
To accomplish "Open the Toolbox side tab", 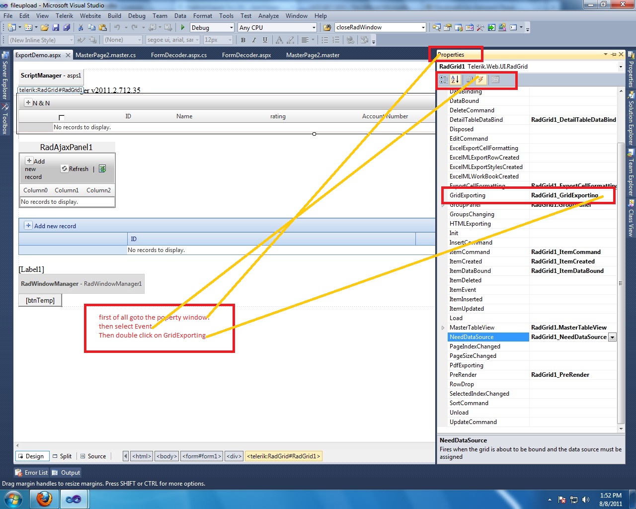I will (x=5, y=119).
